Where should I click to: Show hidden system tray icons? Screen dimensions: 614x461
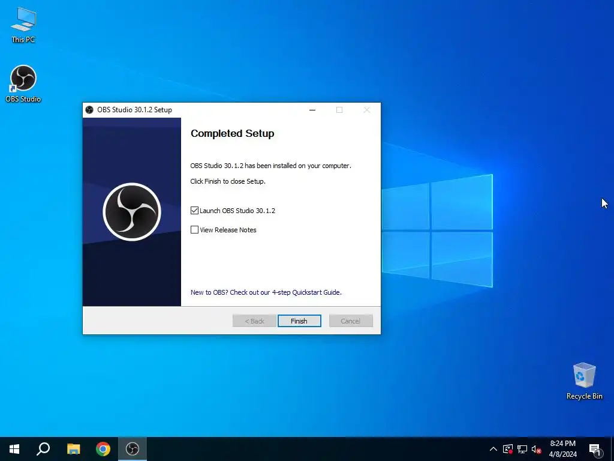(x=493, y=449)
